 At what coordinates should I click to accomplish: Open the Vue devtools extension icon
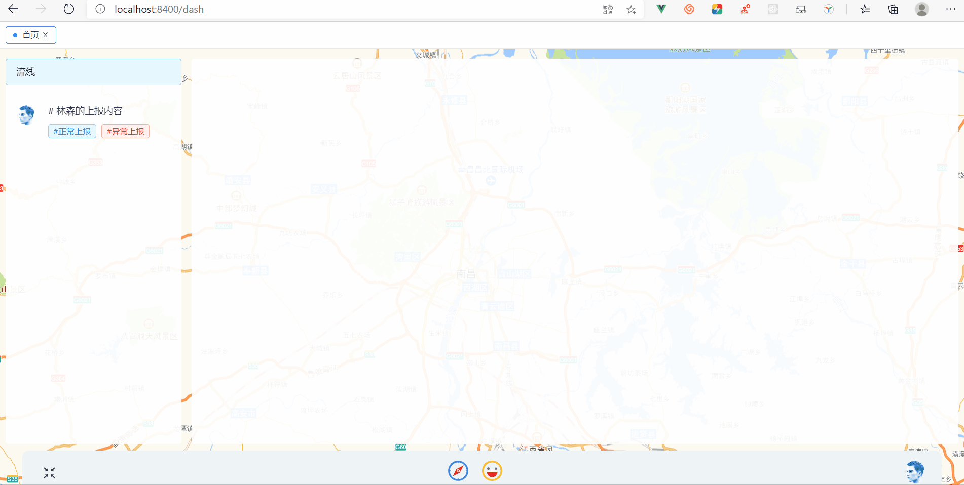[x=661, y=9]
